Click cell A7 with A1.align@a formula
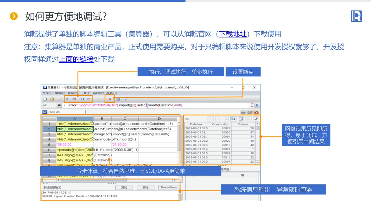Screen dimensions: 371x209 click(75, 155)
